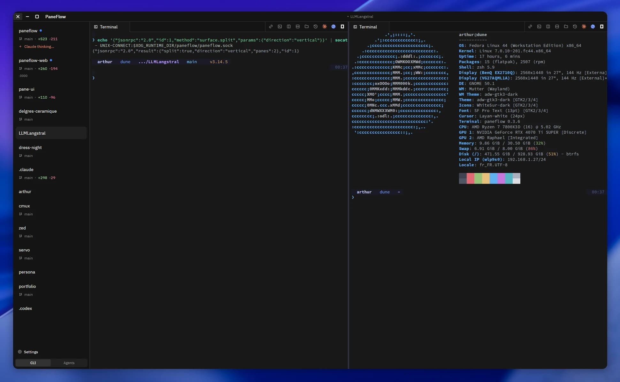Launch Claude with the orange starburst icon in the right pane
Image resolution: width=620 pixels, height=382 pixels.
click(584, 27)
